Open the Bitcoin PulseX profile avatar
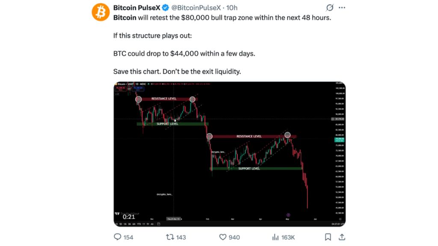 [101, 12]
